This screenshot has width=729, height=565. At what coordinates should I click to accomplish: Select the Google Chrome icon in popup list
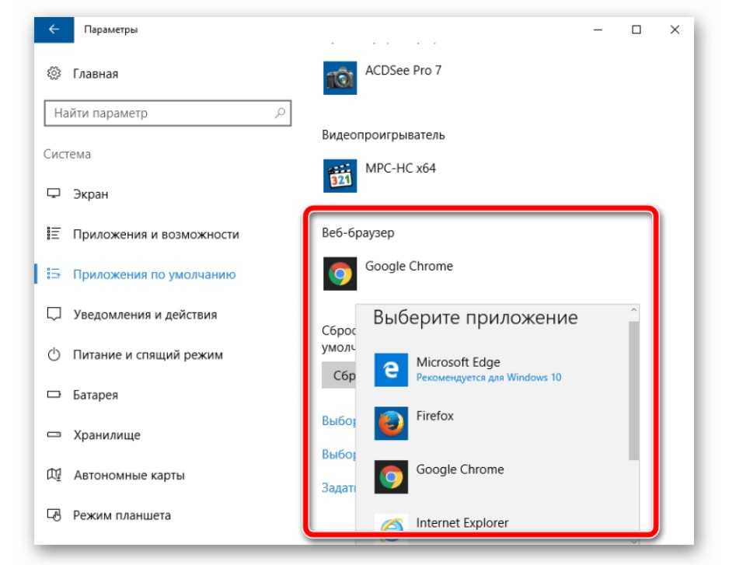[x=391, y=476]
